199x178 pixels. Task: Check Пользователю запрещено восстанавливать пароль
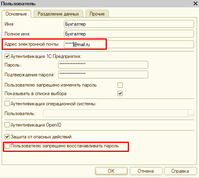point(7,146)
